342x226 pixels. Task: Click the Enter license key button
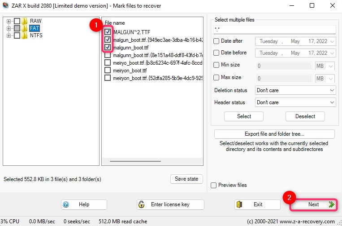click(x=170, y=204)
